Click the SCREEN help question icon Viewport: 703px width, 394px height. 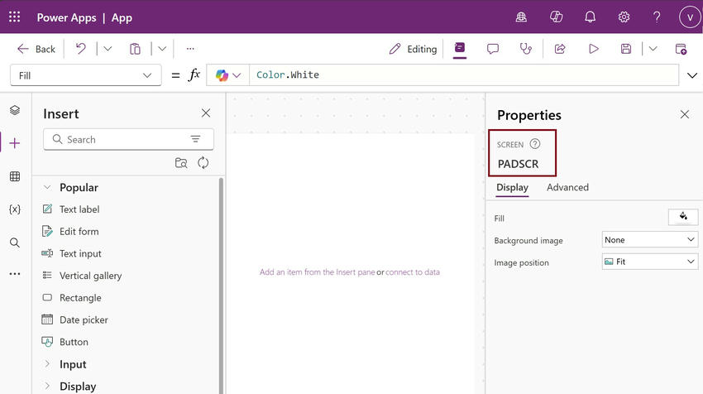point(535,144)
